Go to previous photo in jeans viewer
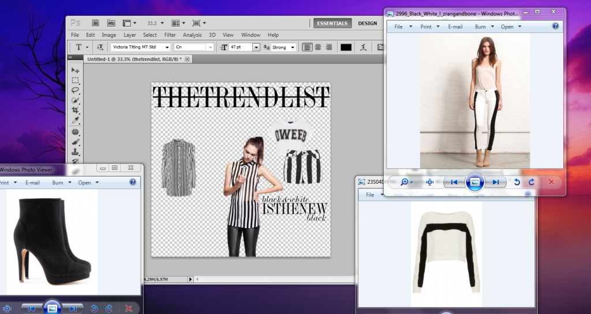Screen dimensions: 591x314 click(454, 182)
